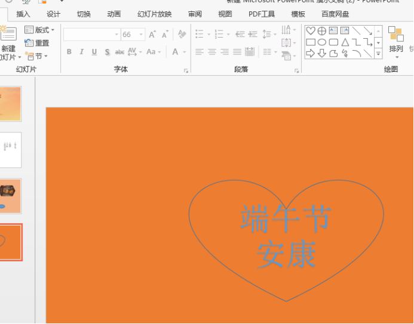Select the arc curve shape
The height and width of the screenshot is (324, 414).
point(357,54)
